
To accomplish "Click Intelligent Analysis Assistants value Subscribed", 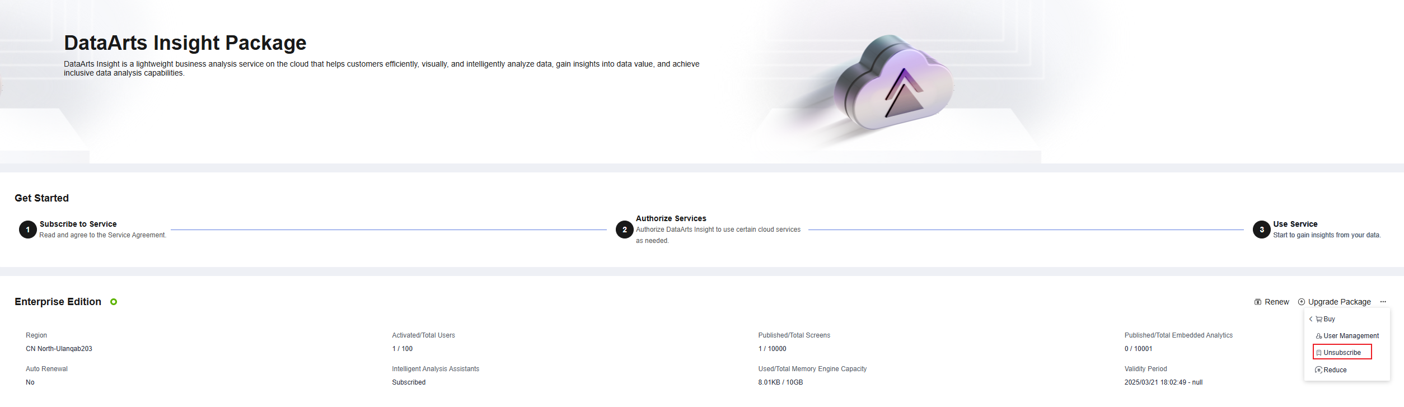I will (409, 382).
